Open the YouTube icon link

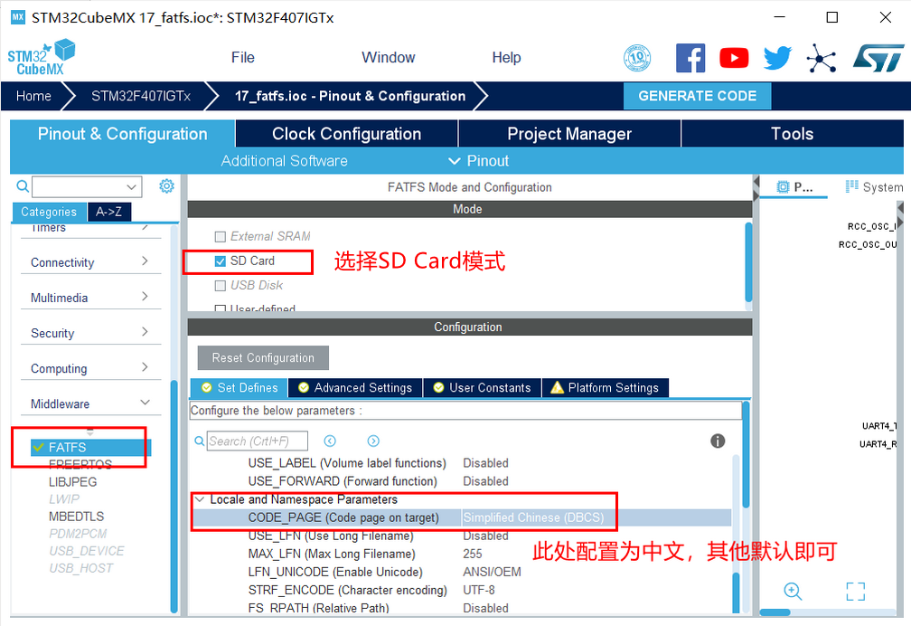tap(734, 58)
